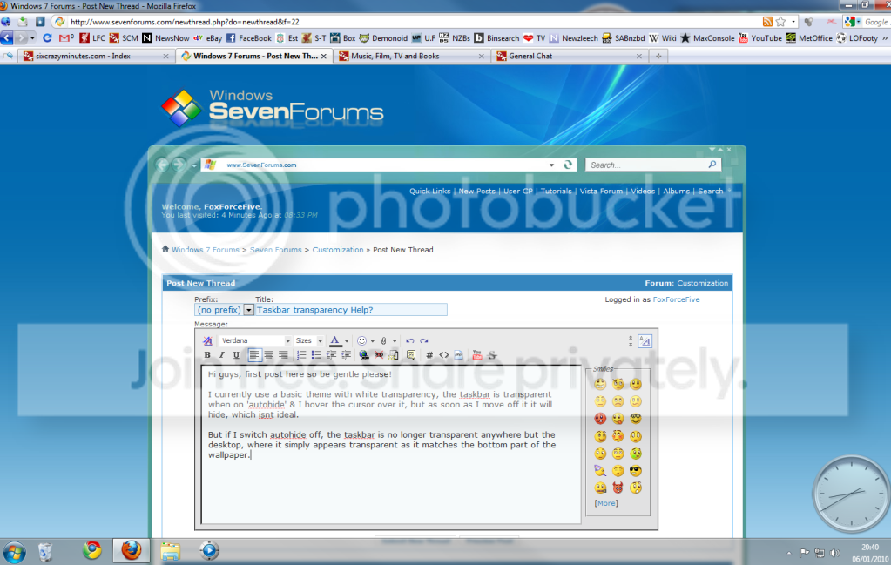
Task: Insert a YouTube video tag
Action: pos(476,355)
